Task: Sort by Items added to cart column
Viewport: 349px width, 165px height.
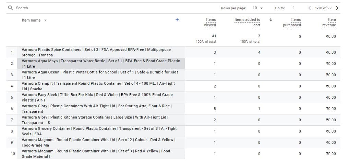Action: 247,22
